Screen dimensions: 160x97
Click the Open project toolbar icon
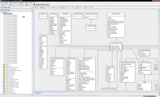click(5, 5)
